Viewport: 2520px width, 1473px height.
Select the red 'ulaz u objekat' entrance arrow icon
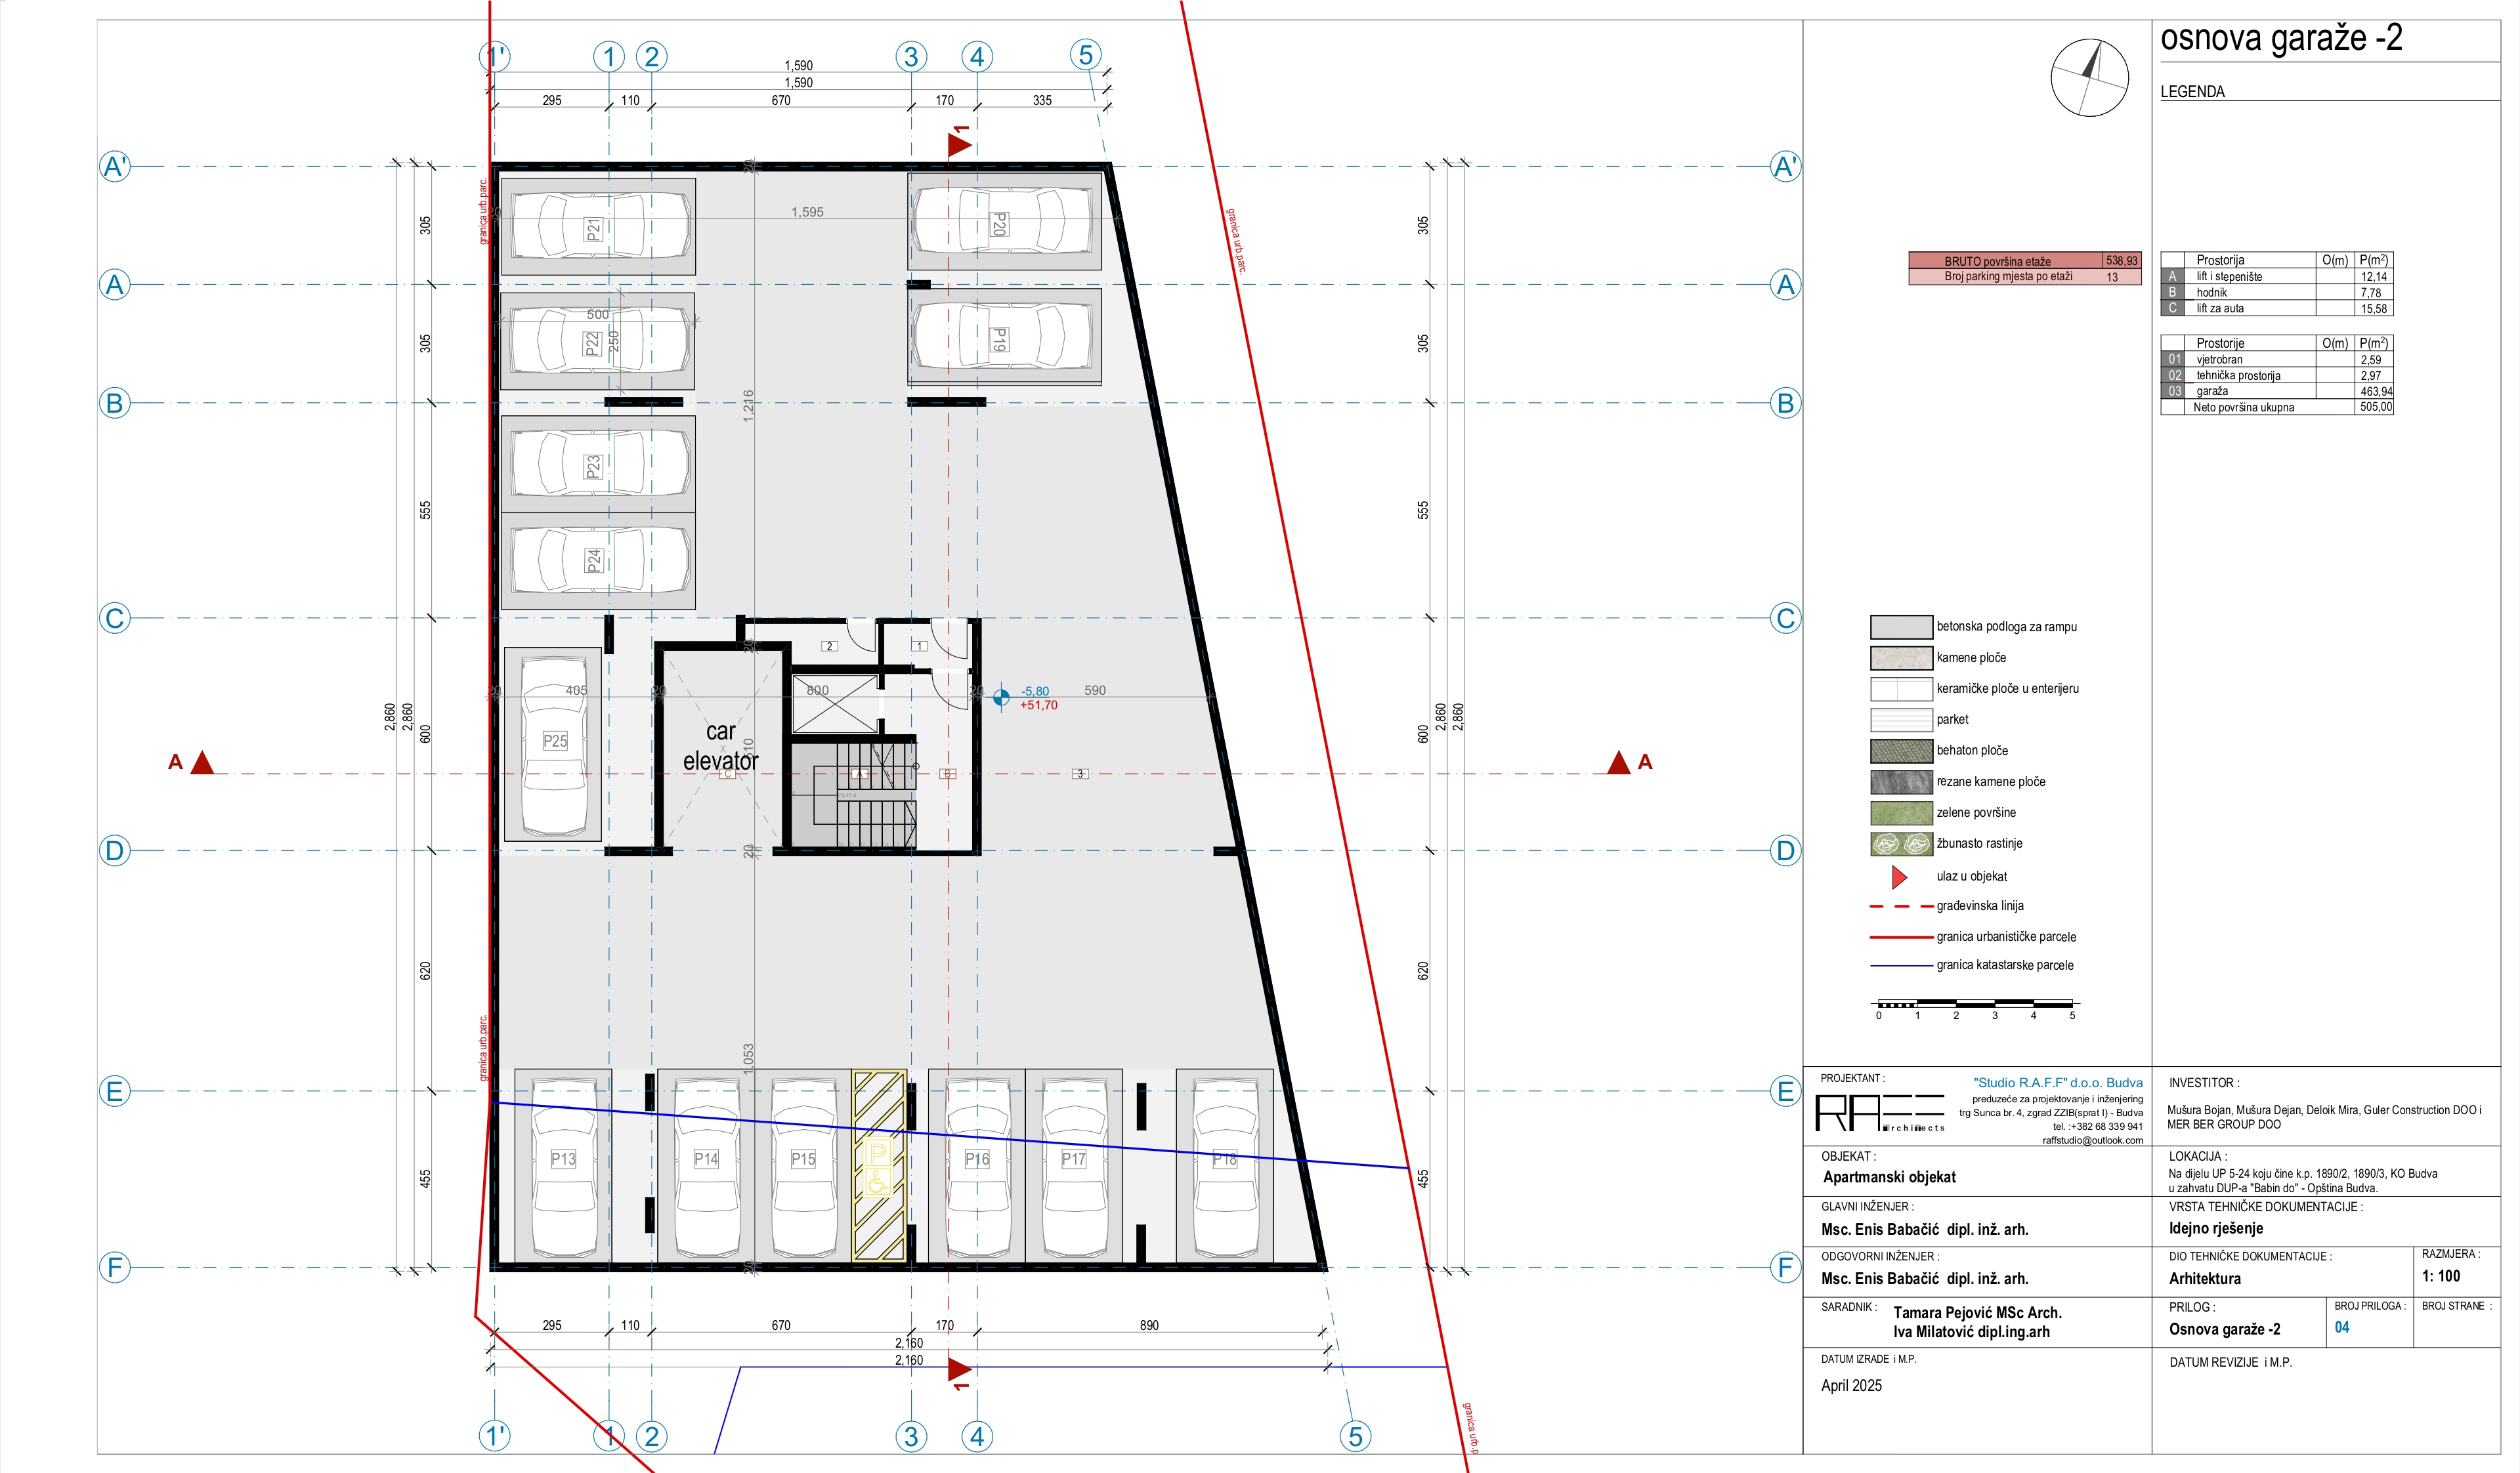(1898, 877)
